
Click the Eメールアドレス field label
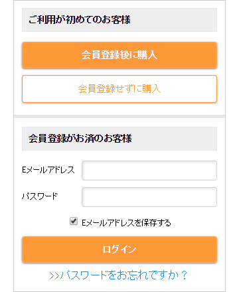[x=48, y=170]
